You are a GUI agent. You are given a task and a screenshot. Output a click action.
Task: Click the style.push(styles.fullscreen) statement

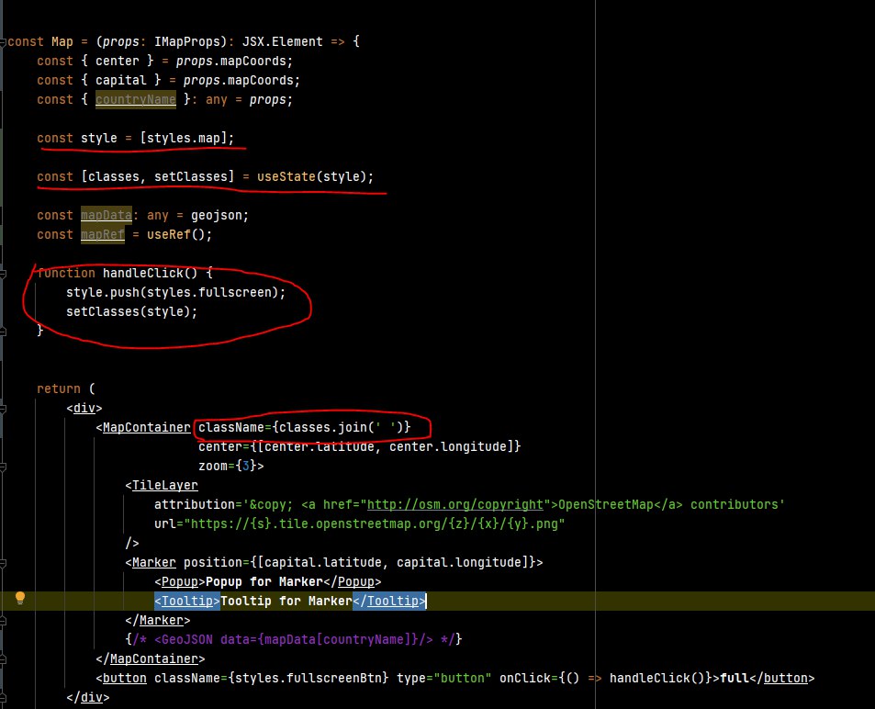coord(175,293)
